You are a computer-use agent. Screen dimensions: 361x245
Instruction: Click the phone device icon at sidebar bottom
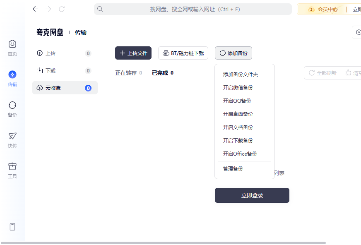(12, 227)
